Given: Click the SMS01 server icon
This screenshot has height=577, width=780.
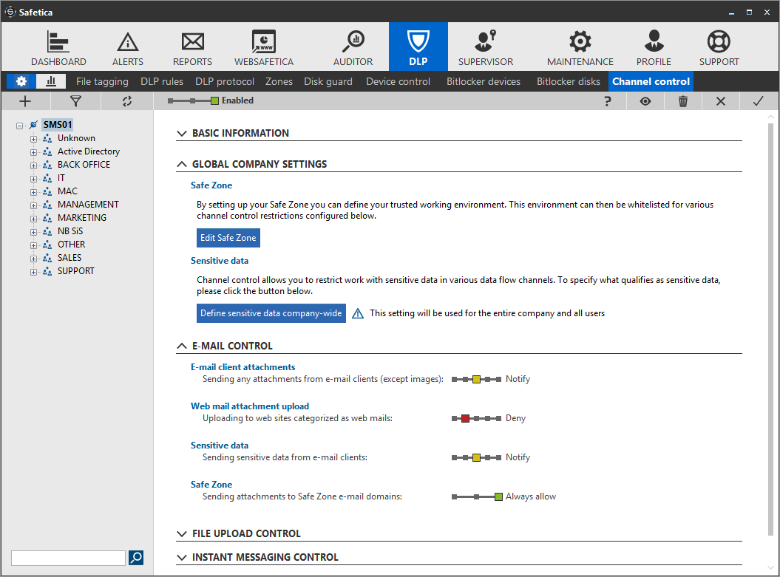Looking at the screenshot, I should [33, 125].
